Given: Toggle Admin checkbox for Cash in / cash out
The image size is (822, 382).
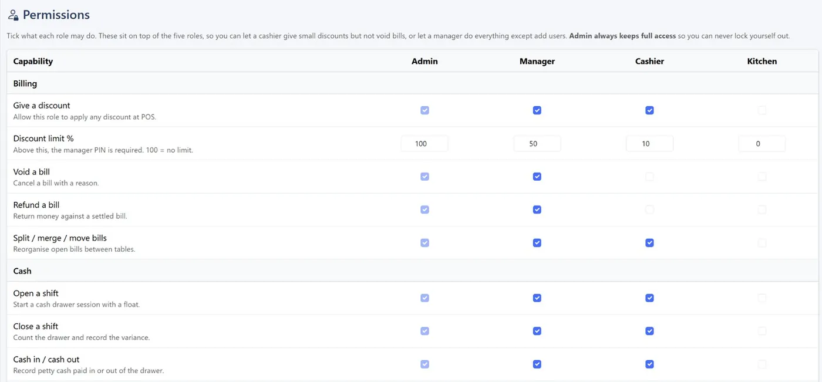Looking at the screenshot, I should tap(425, 364).
